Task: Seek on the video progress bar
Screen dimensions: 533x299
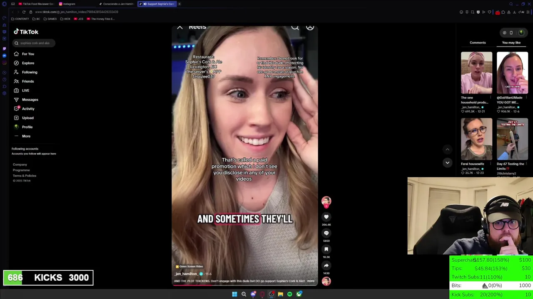Action: point(245,285)
